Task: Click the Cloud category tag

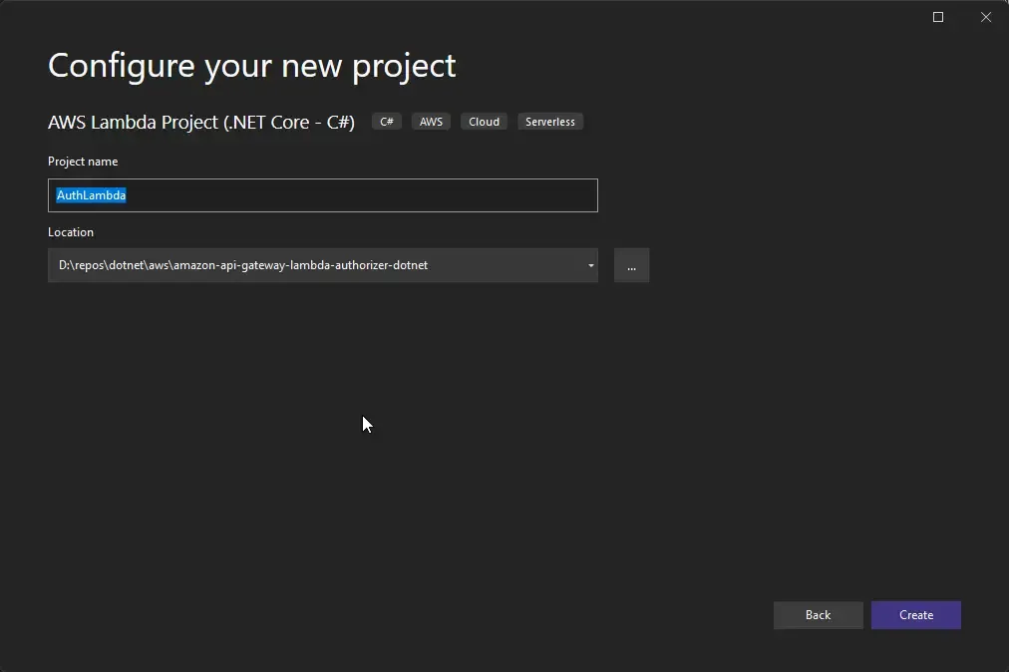Action: click(x=484, y=121)
